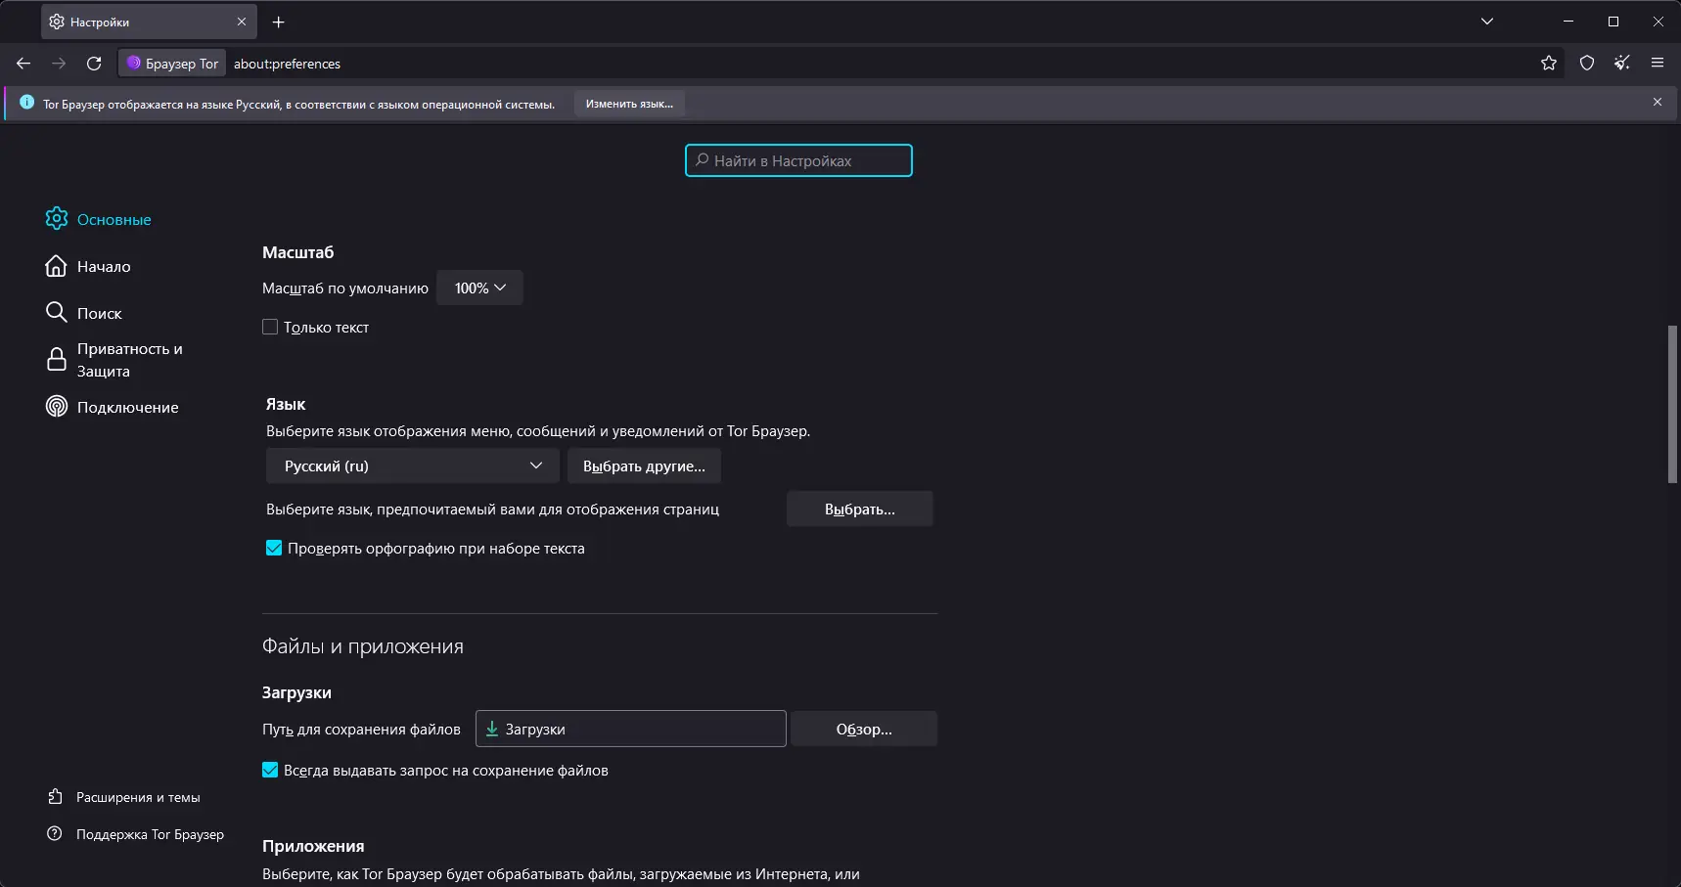Image resolution: width=1681 pixels, height=887 pixels.
Task: Open the shield security level icon
Action: pyautogui.click(x=1587, y=64)
